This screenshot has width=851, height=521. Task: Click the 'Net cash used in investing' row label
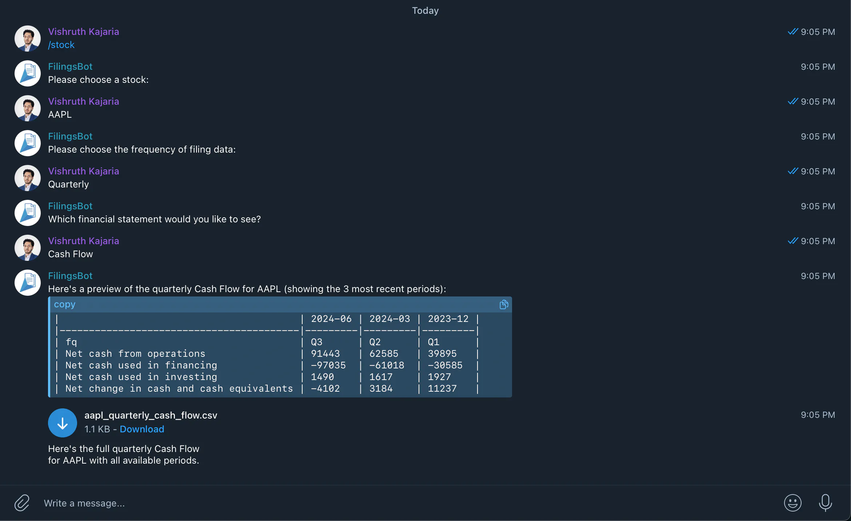coord(141,377)
